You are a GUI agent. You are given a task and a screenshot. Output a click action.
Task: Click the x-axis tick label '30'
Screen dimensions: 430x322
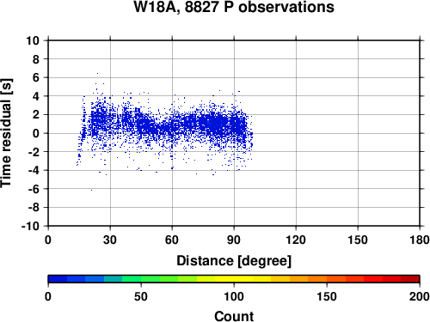point(110,240)
